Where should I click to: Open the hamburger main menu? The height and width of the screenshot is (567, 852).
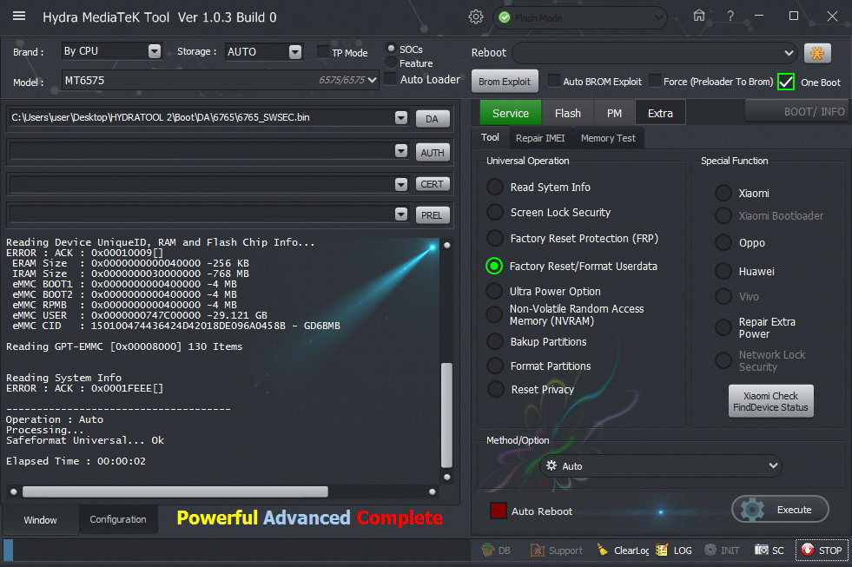click(x=19, y=16)
